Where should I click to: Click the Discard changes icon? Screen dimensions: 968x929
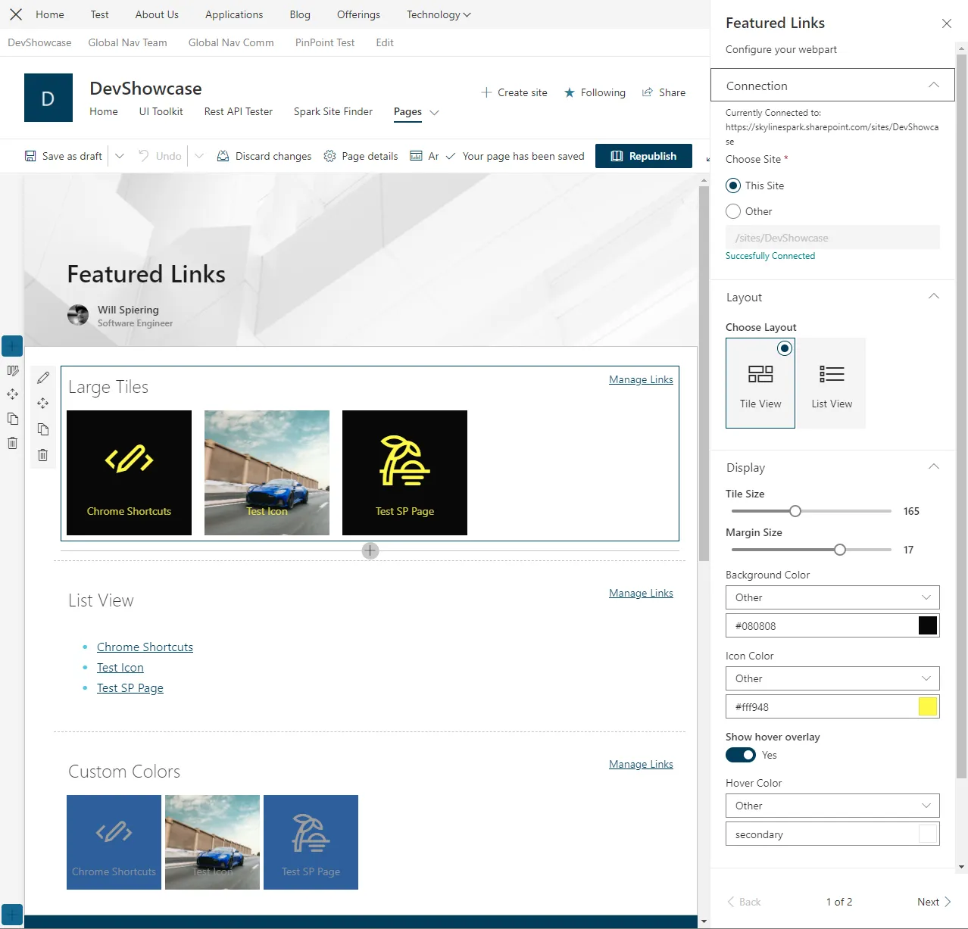coord(223,156)
